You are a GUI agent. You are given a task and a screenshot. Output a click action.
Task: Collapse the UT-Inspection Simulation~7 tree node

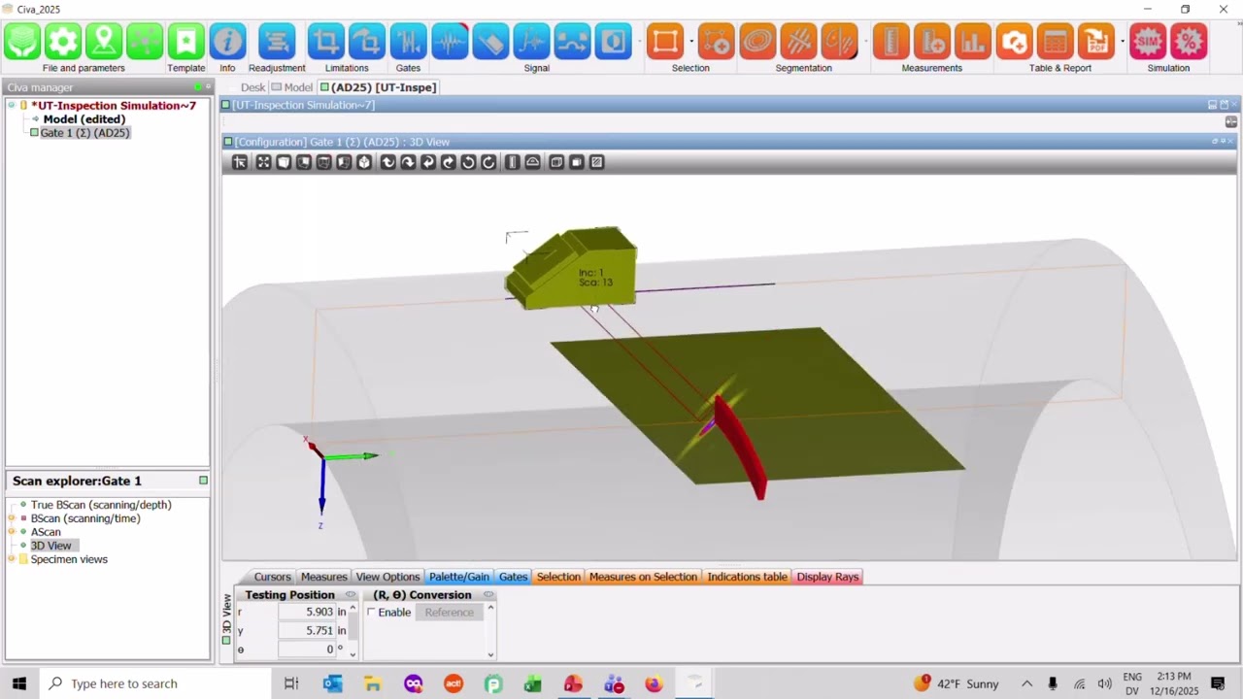(x=12, y=105)
